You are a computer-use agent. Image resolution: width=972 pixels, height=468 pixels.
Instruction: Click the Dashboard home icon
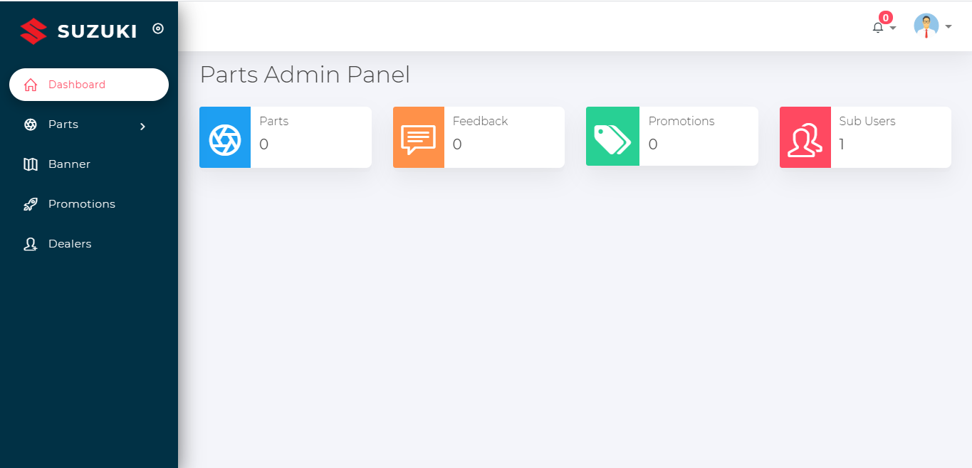click(30, 85)
